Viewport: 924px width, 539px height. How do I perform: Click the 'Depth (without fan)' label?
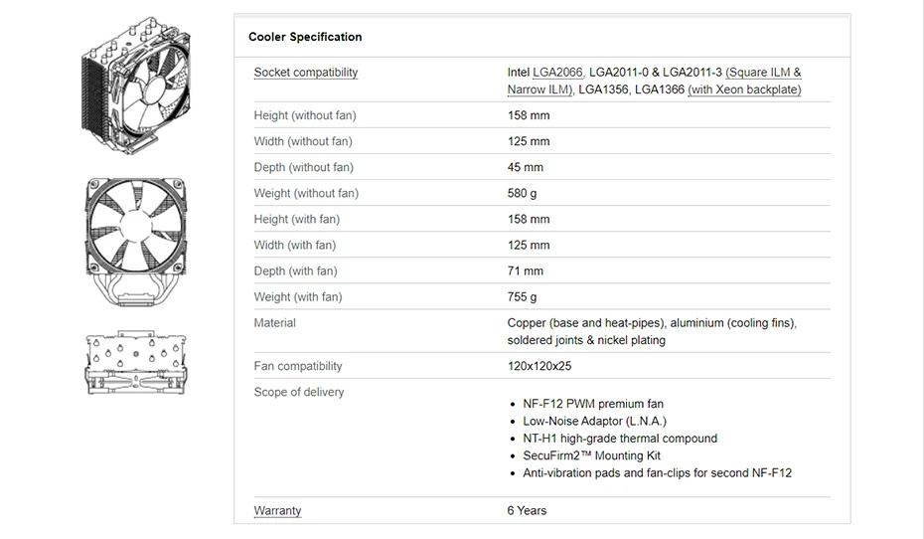[x=303, y=167]
